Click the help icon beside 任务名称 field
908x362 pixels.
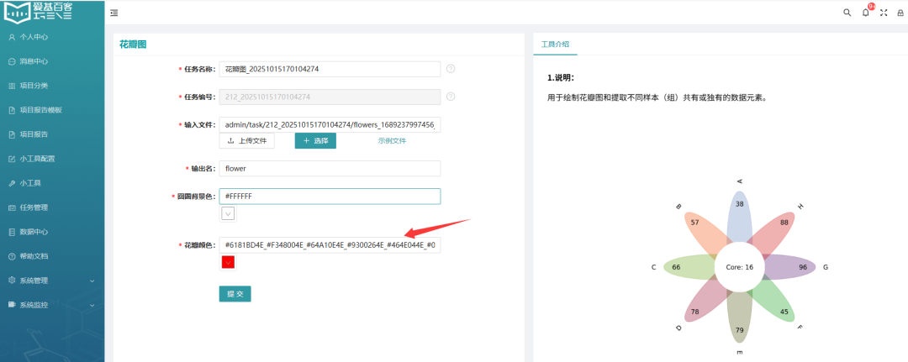click(x=451, y=69)
